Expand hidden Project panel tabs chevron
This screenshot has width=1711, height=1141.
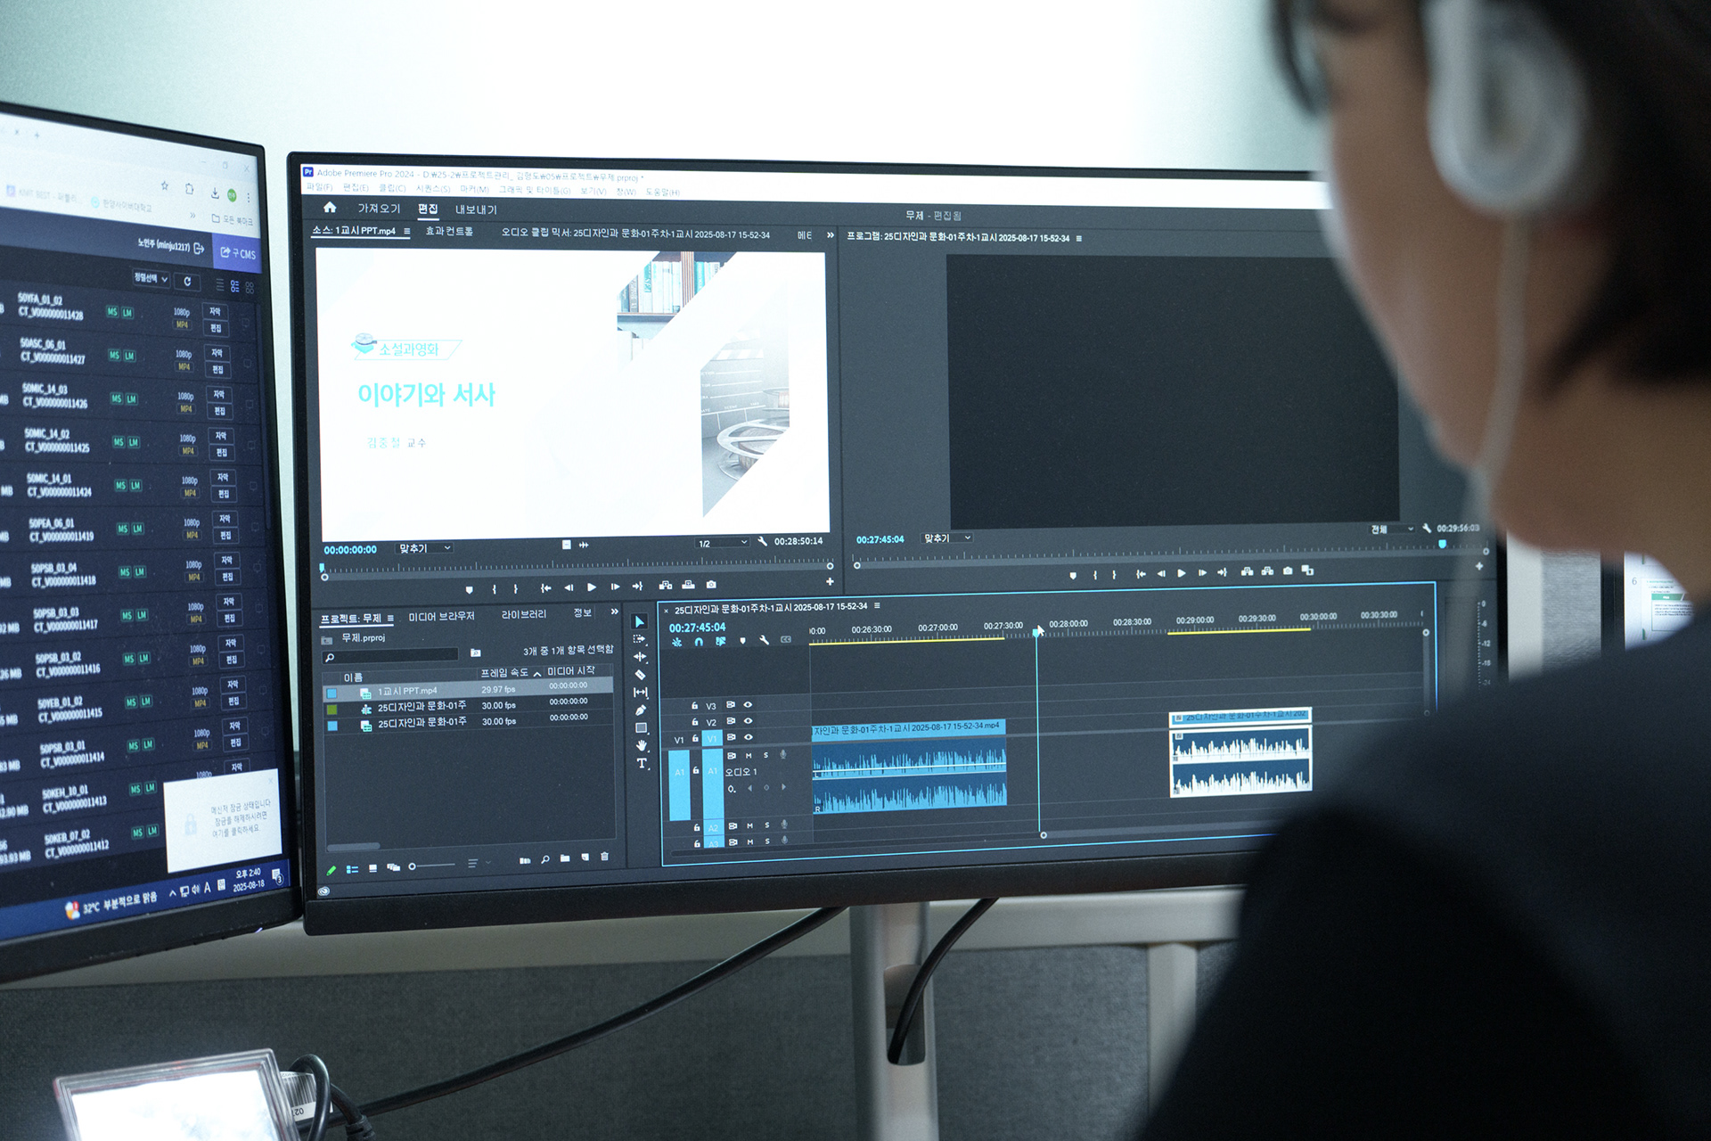(x=614, y=612)
